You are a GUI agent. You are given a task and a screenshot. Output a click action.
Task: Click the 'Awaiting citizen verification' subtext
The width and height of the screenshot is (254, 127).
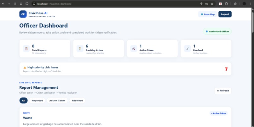click(x=151, y=53)
